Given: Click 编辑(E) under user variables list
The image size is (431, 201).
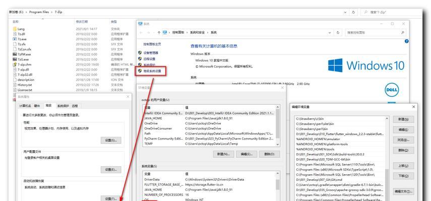Looking at the screenshot, I should tap(247, 154).
